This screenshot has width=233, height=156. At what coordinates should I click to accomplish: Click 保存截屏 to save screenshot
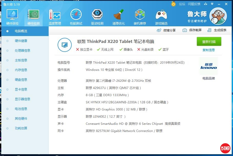pyautogui.click(x=192, y=30)
